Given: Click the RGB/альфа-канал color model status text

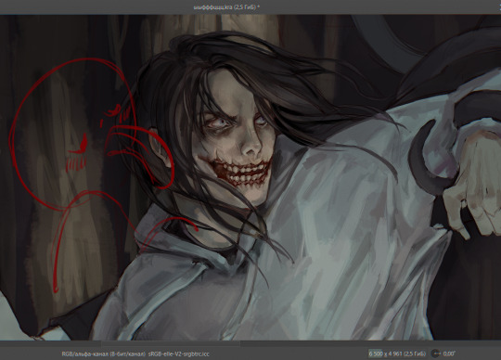Looking at the screenshot, I should pyautogui.click(x=104, y=354).
